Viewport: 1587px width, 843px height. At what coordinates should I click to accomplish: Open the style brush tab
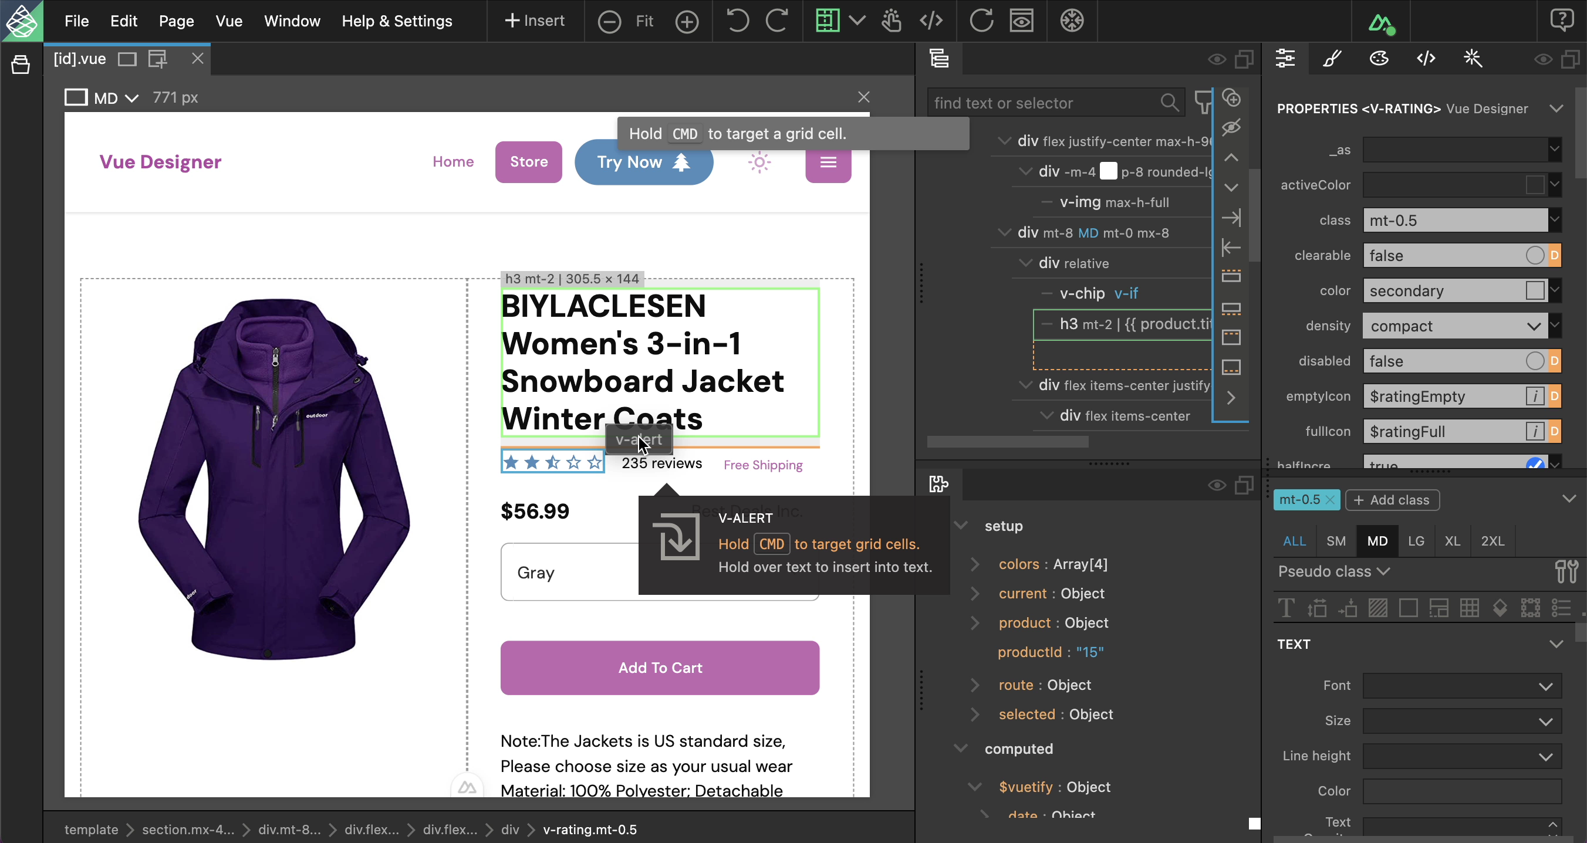[1332, 58]
